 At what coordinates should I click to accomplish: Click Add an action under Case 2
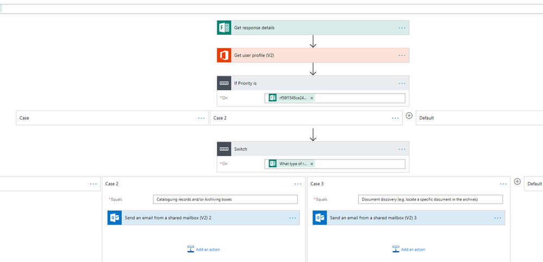point(204,249)
